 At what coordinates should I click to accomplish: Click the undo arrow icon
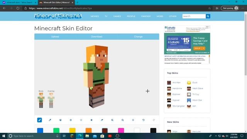143,120
